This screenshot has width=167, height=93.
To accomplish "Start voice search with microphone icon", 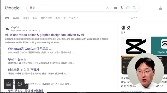I will click(122, 8).
